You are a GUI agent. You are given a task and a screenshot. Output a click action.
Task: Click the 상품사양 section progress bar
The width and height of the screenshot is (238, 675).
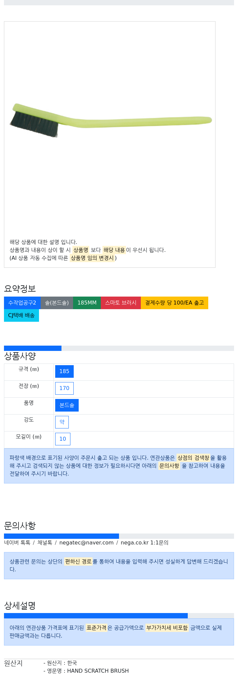(x=119, y=348)
